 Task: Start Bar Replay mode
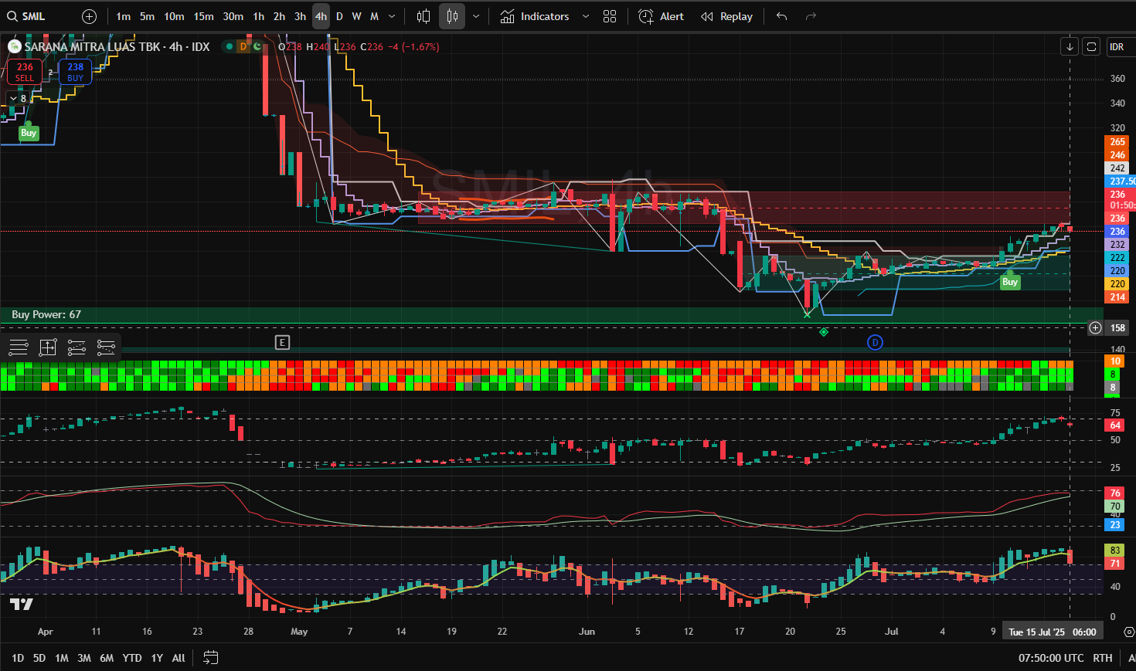coord(726,16)
